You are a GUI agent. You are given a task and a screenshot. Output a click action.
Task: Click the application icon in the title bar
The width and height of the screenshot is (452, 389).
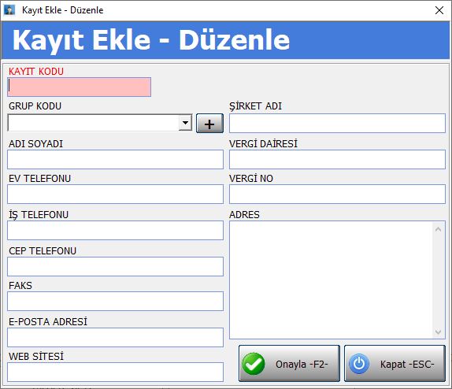(9, 10)
